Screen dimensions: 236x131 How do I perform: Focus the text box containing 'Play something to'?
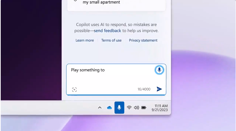click(x=116, y=80)
